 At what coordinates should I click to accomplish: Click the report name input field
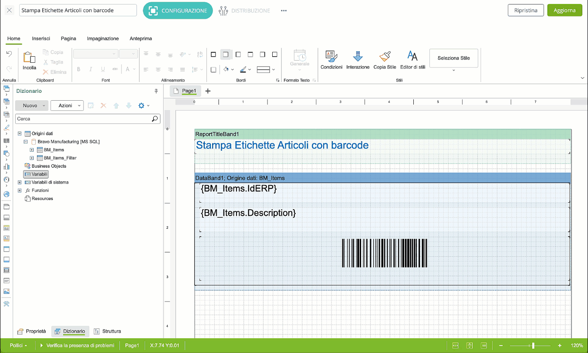click(78, 10)
